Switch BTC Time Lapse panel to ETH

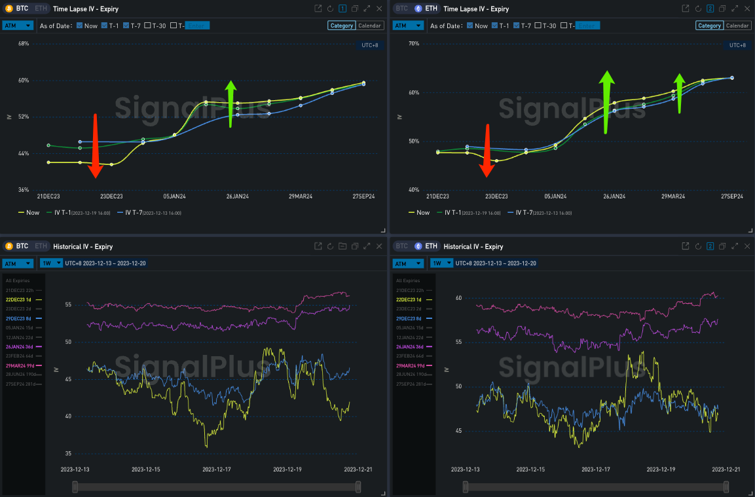click(41, 9)
